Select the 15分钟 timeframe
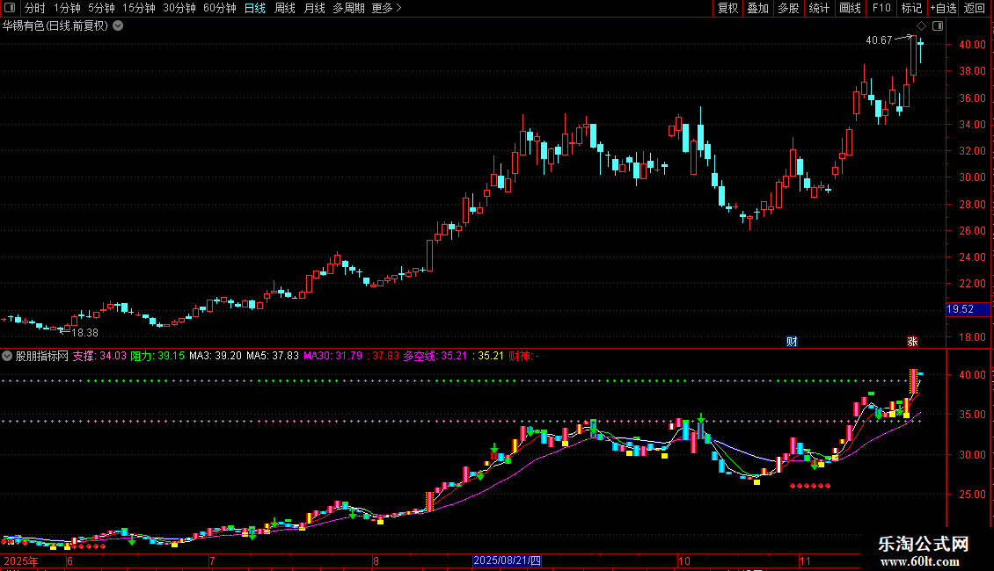Screen dimensions: 994x571 pyautogui.click(x=138, y=8)
